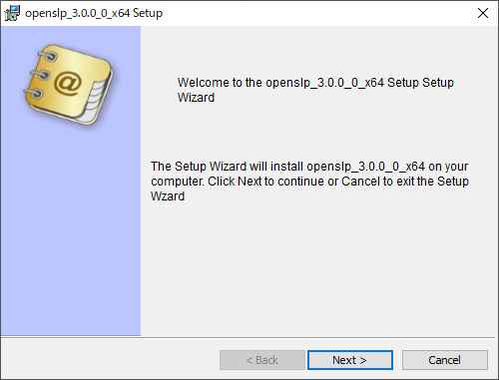Click the Setup Wizard will install paragraph

(x=309, y=182)
